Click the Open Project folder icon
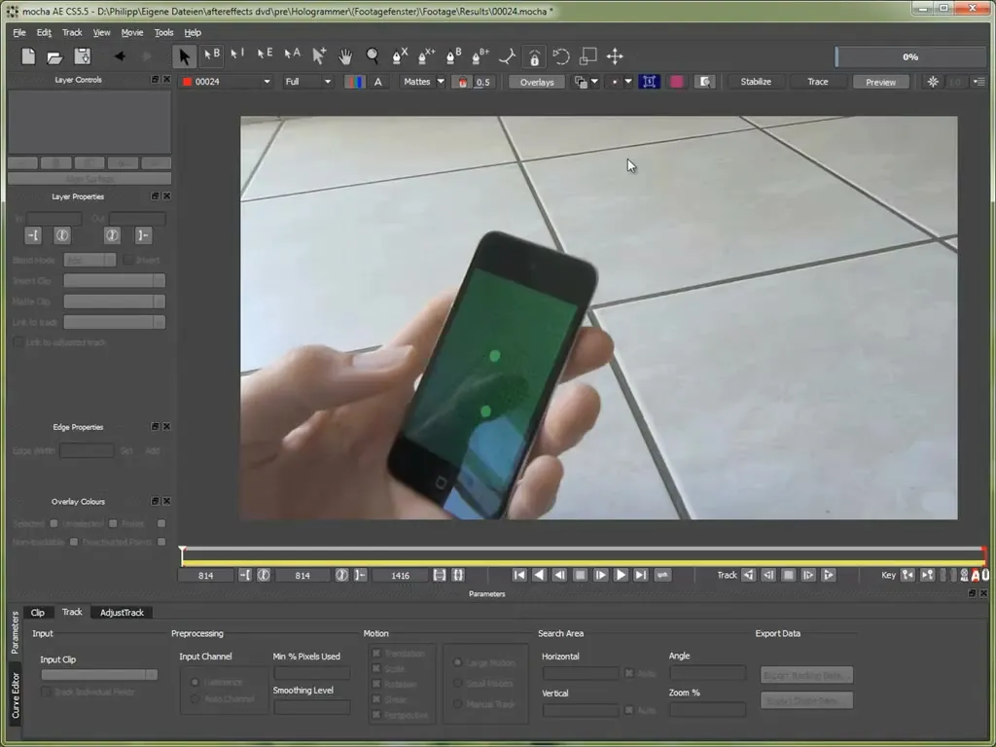 (55, 56)
